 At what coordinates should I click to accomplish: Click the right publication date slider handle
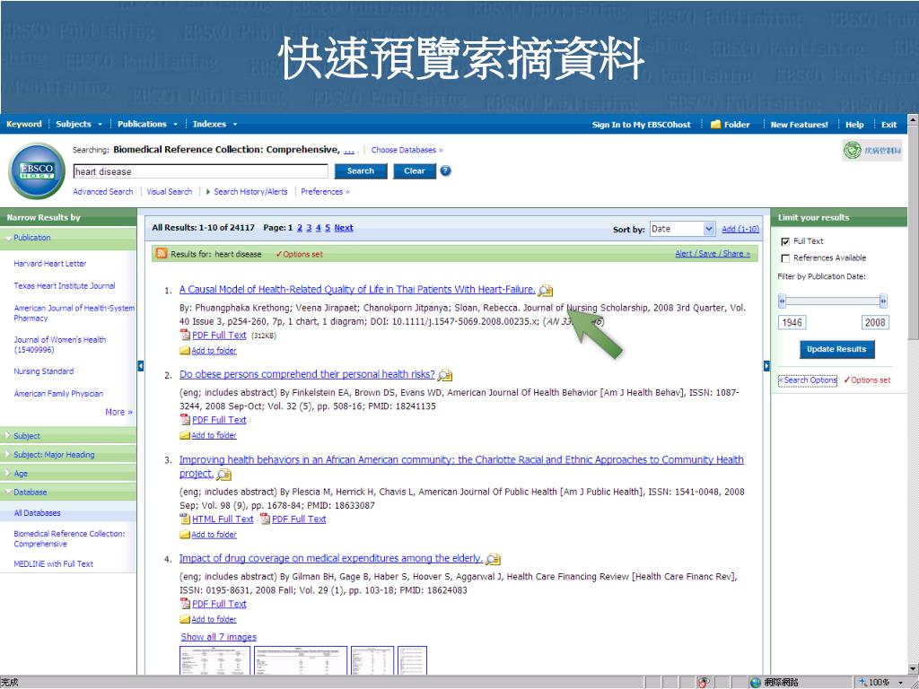(883, 301)
